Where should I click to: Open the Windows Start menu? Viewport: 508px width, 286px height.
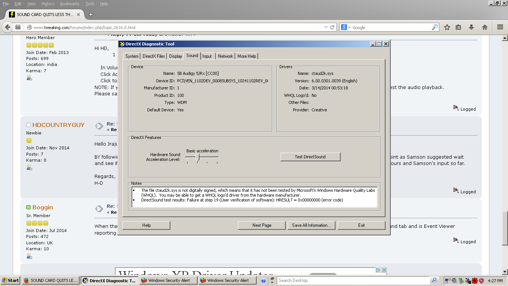coord(10,280)
